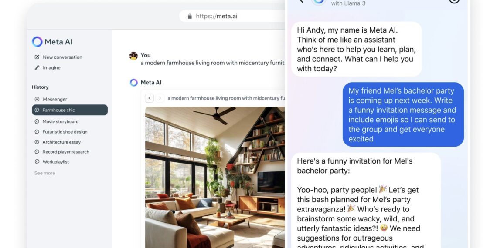Click the lock icon in address bar
Image resolution: width=497 pixels, height=248 pixels.
[190, 16]
